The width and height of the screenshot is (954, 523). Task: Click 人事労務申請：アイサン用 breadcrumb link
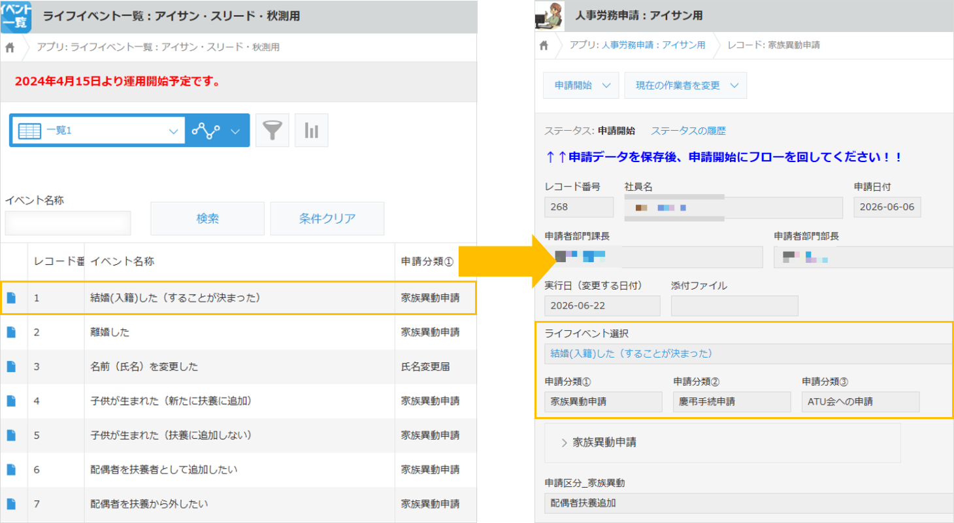(653, 45)
